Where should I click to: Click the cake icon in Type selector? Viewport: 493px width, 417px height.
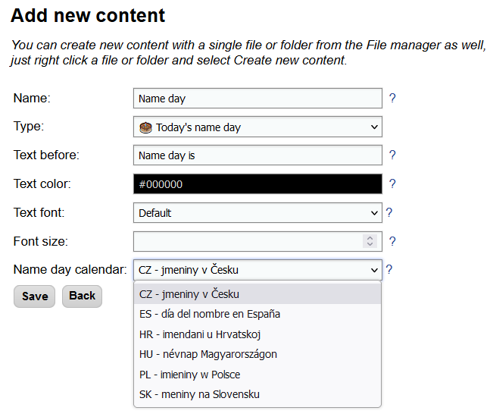145,127
